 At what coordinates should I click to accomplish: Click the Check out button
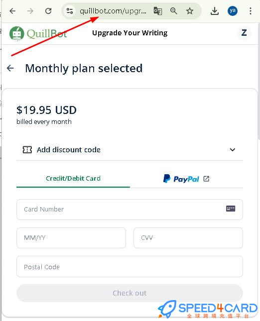point(130,293)
